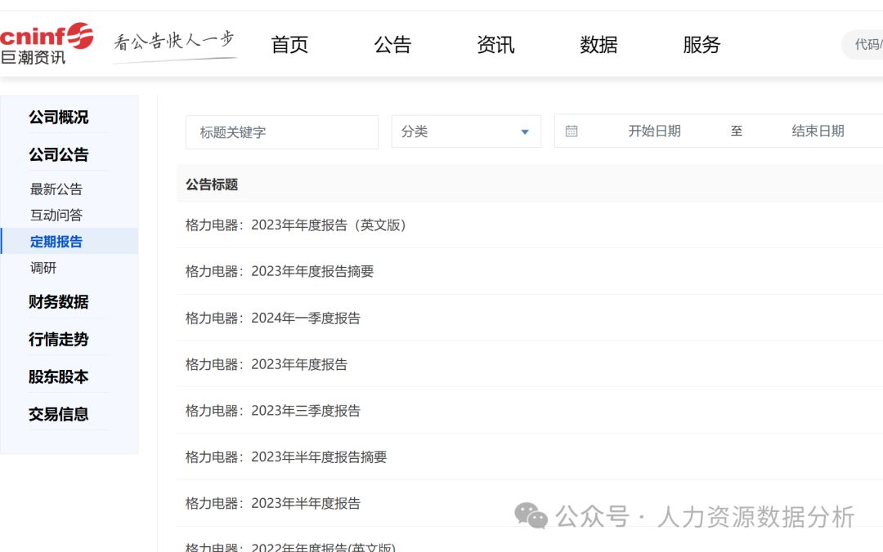The width and height of the screenshot is (883, 552).
Task: Select 财务数据 in the sidebar
Action: click(59, 302)
